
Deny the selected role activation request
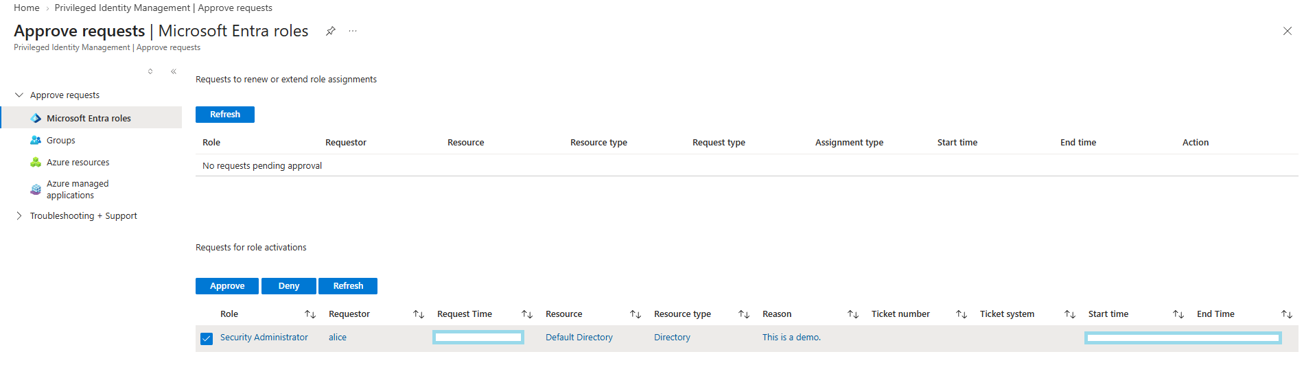click(x=289, y=286)
